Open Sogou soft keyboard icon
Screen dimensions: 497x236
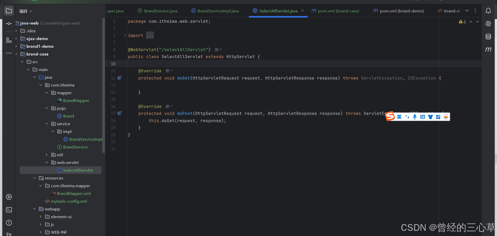pos(423,117)
